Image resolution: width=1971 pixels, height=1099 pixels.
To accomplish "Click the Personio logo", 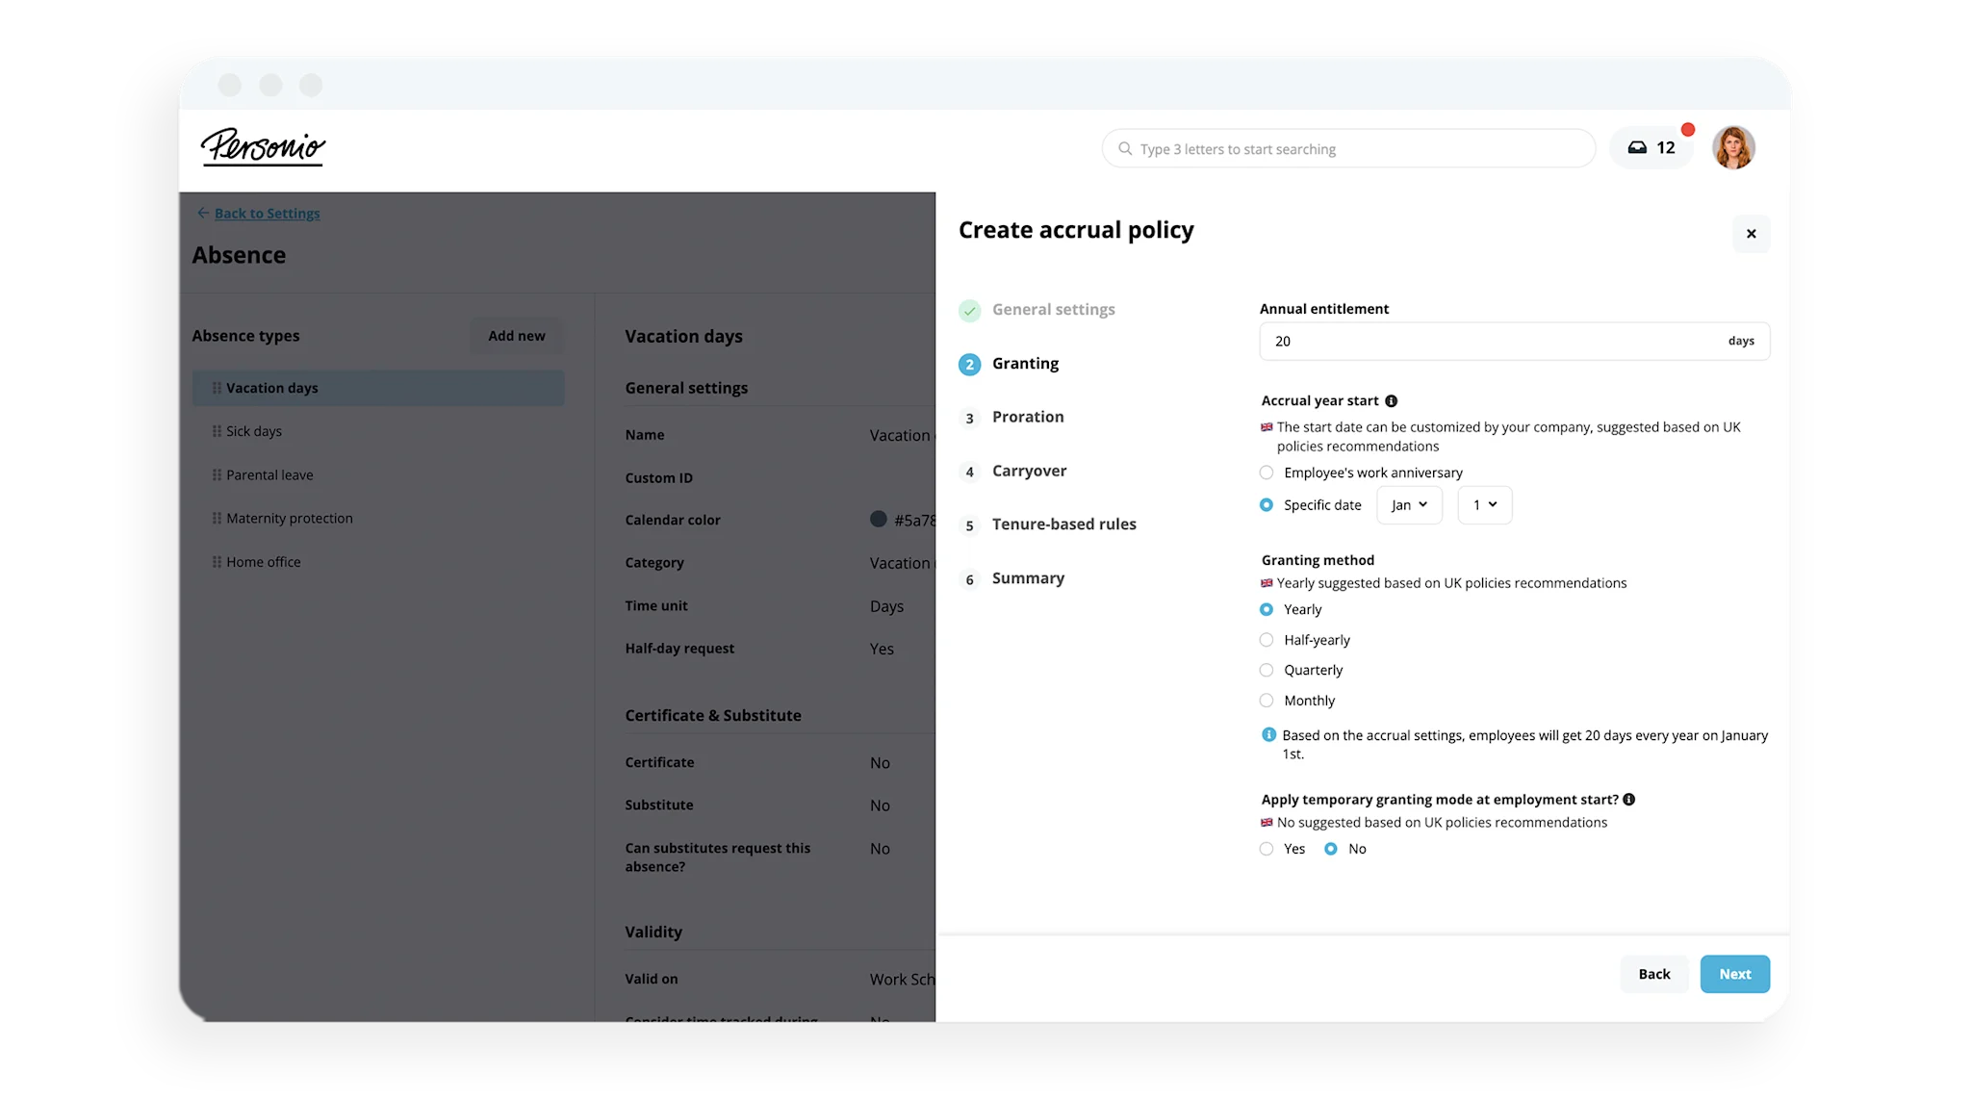I will [263, 147].
